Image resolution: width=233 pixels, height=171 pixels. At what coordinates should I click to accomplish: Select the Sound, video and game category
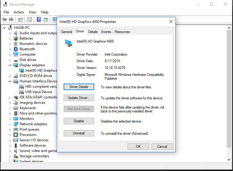(38, 151)
